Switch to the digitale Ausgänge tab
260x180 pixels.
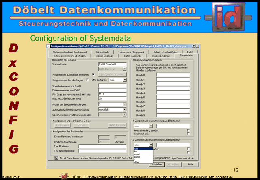132,56
